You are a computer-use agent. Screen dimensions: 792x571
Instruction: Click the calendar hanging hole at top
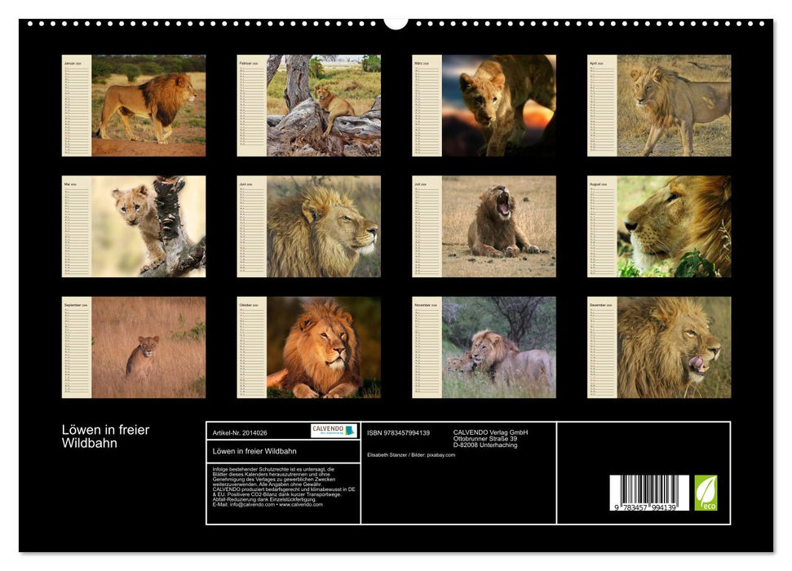(396, 22)
